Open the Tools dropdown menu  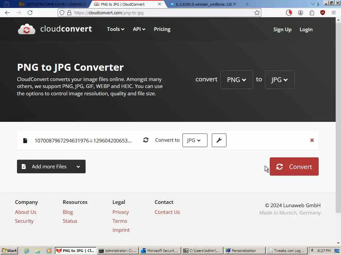(116, 29)
